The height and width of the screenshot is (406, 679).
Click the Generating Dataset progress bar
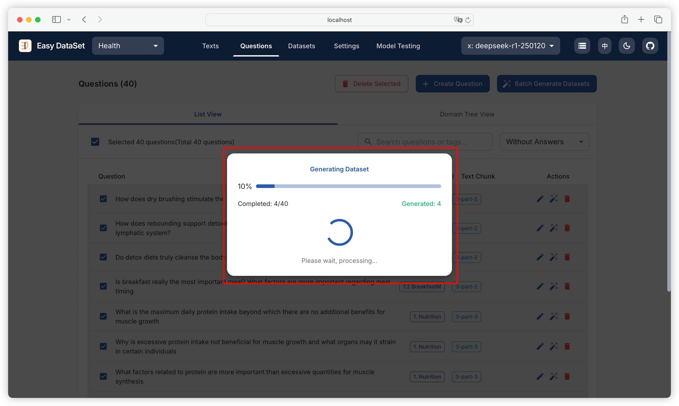348,186
